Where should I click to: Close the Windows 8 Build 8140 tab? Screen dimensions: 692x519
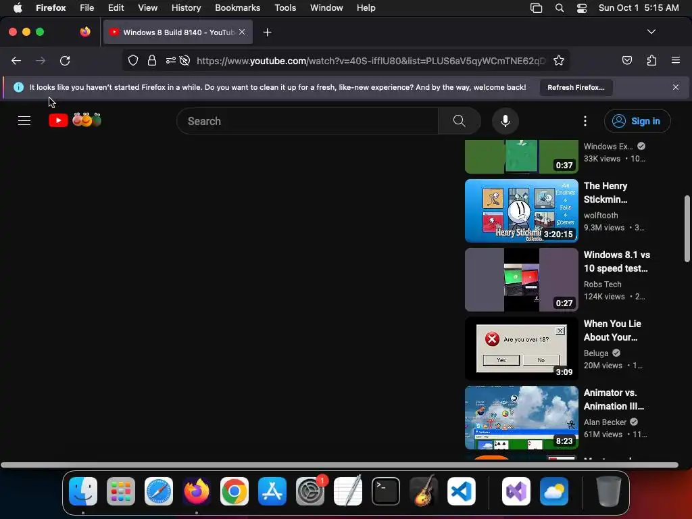coord(242,32)
